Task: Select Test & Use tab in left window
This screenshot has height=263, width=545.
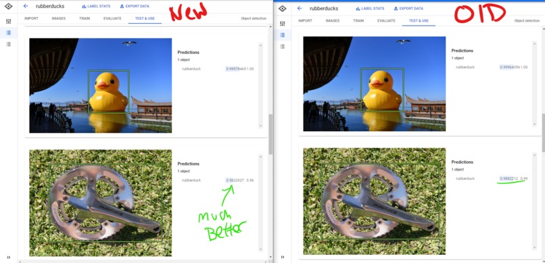Action: click(145, 18)
